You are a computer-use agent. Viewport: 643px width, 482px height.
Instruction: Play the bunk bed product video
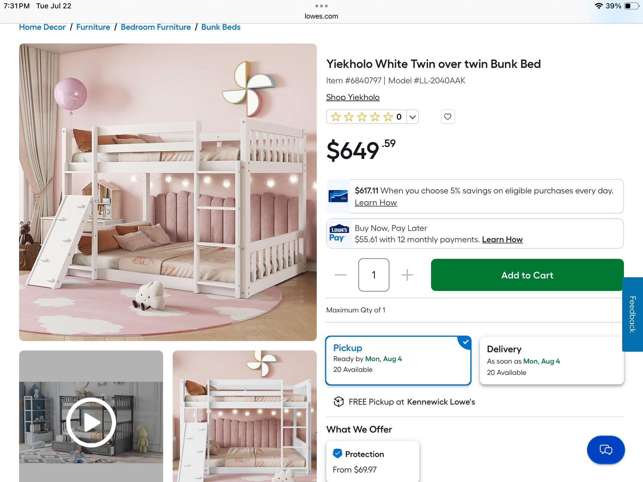91,422
